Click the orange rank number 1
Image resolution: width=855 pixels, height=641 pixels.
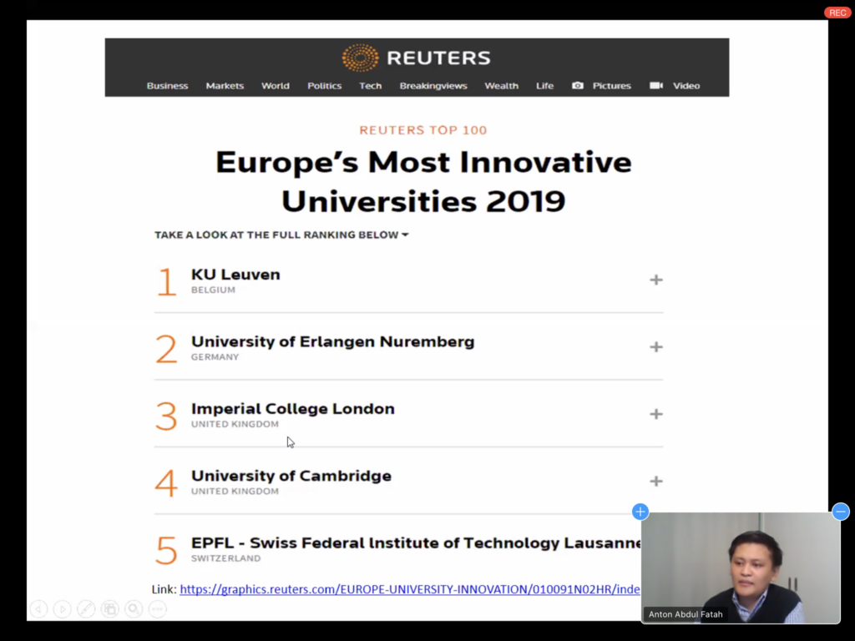click(167, 282)
